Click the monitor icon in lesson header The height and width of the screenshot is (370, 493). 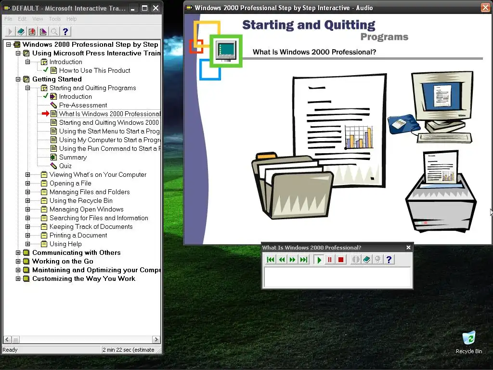click(226, 51)
